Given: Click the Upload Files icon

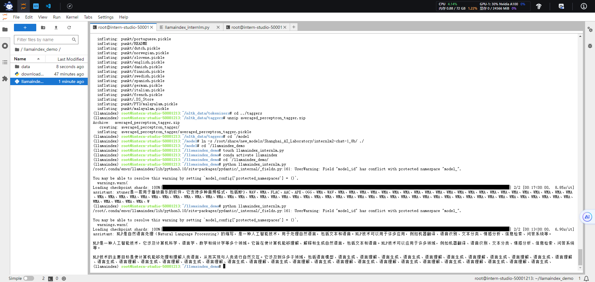Looking at the screenshot, I should pyautogui.click(x=56, y=28).
